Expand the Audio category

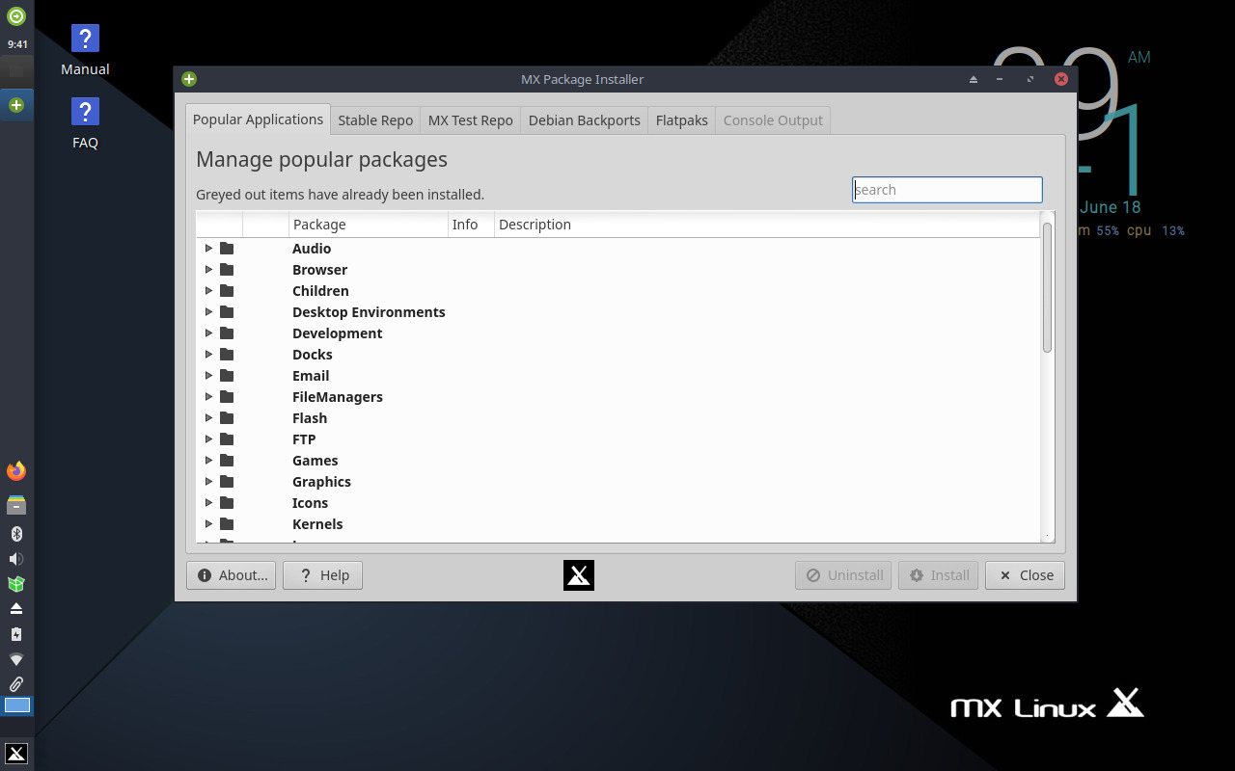209,248
